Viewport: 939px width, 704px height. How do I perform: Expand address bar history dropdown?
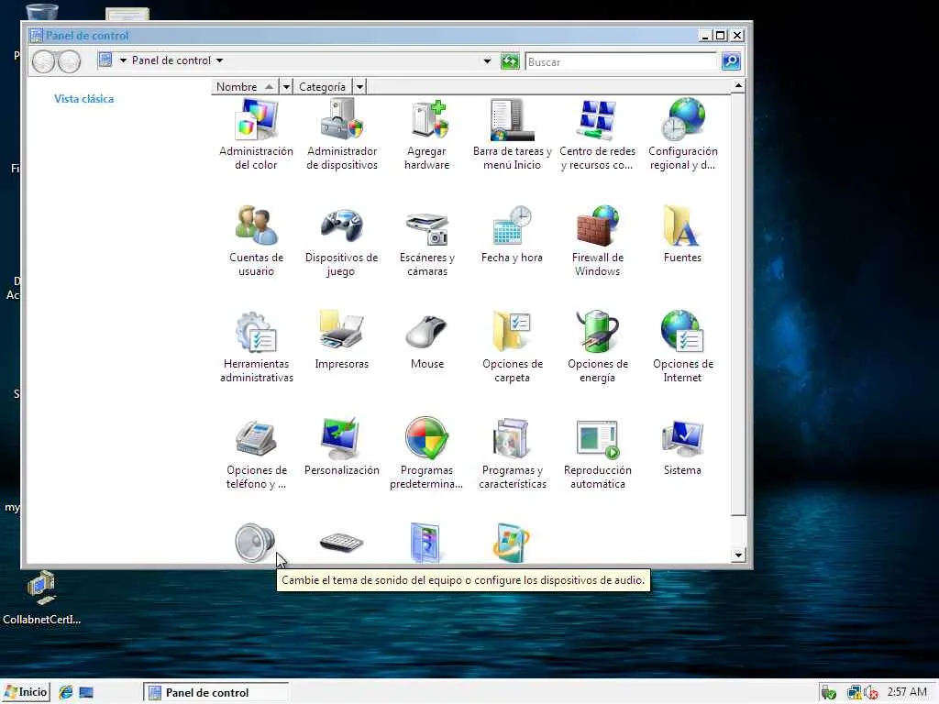coord(487,61)
